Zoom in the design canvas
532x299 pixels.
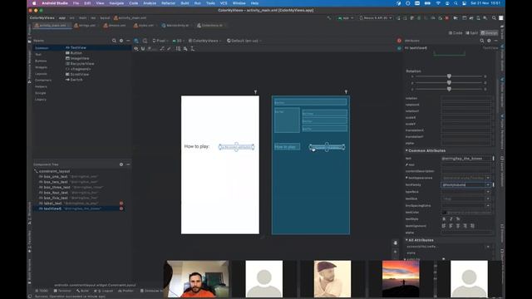pyautogui.click(x=396, y=252)
